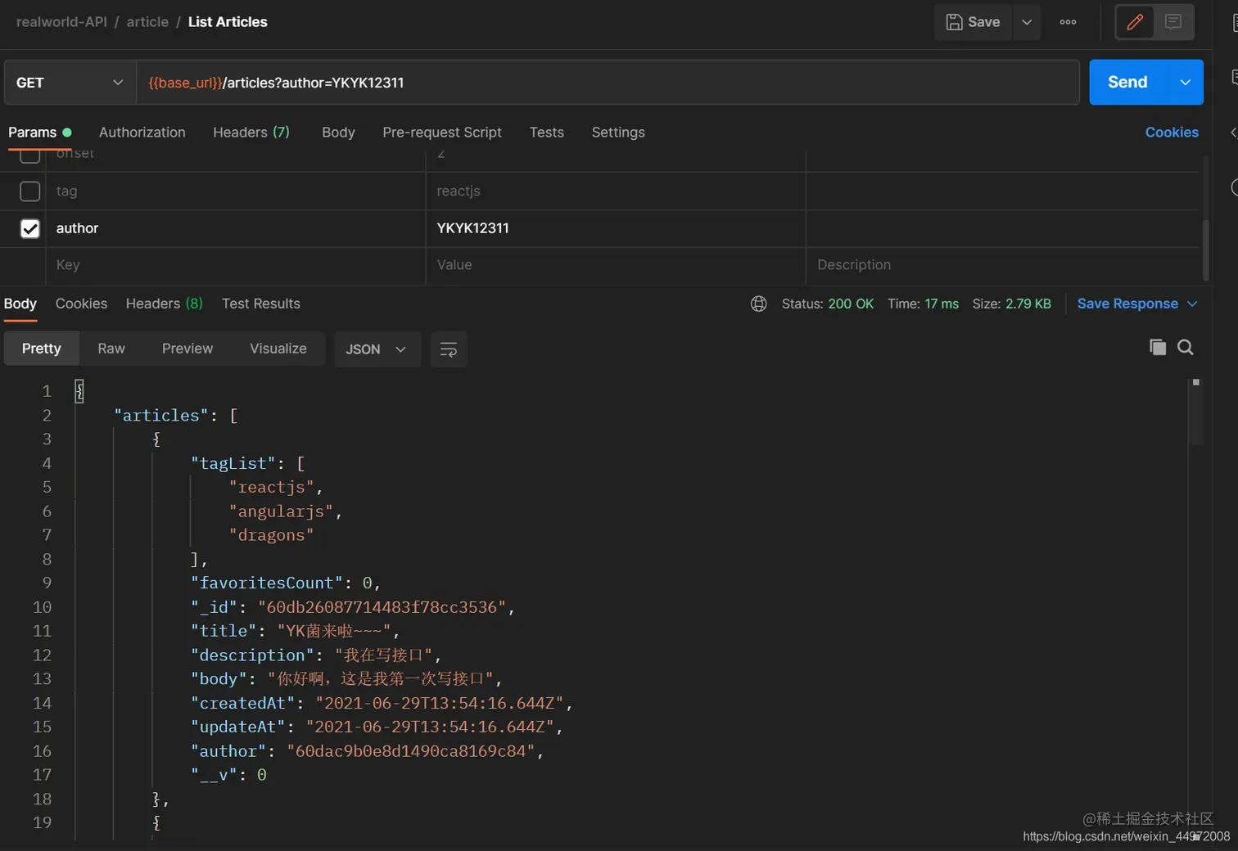This screenshot has height=851, width=1238.
Task: Click the "createdAt" timestamp value
Action: 440,703
